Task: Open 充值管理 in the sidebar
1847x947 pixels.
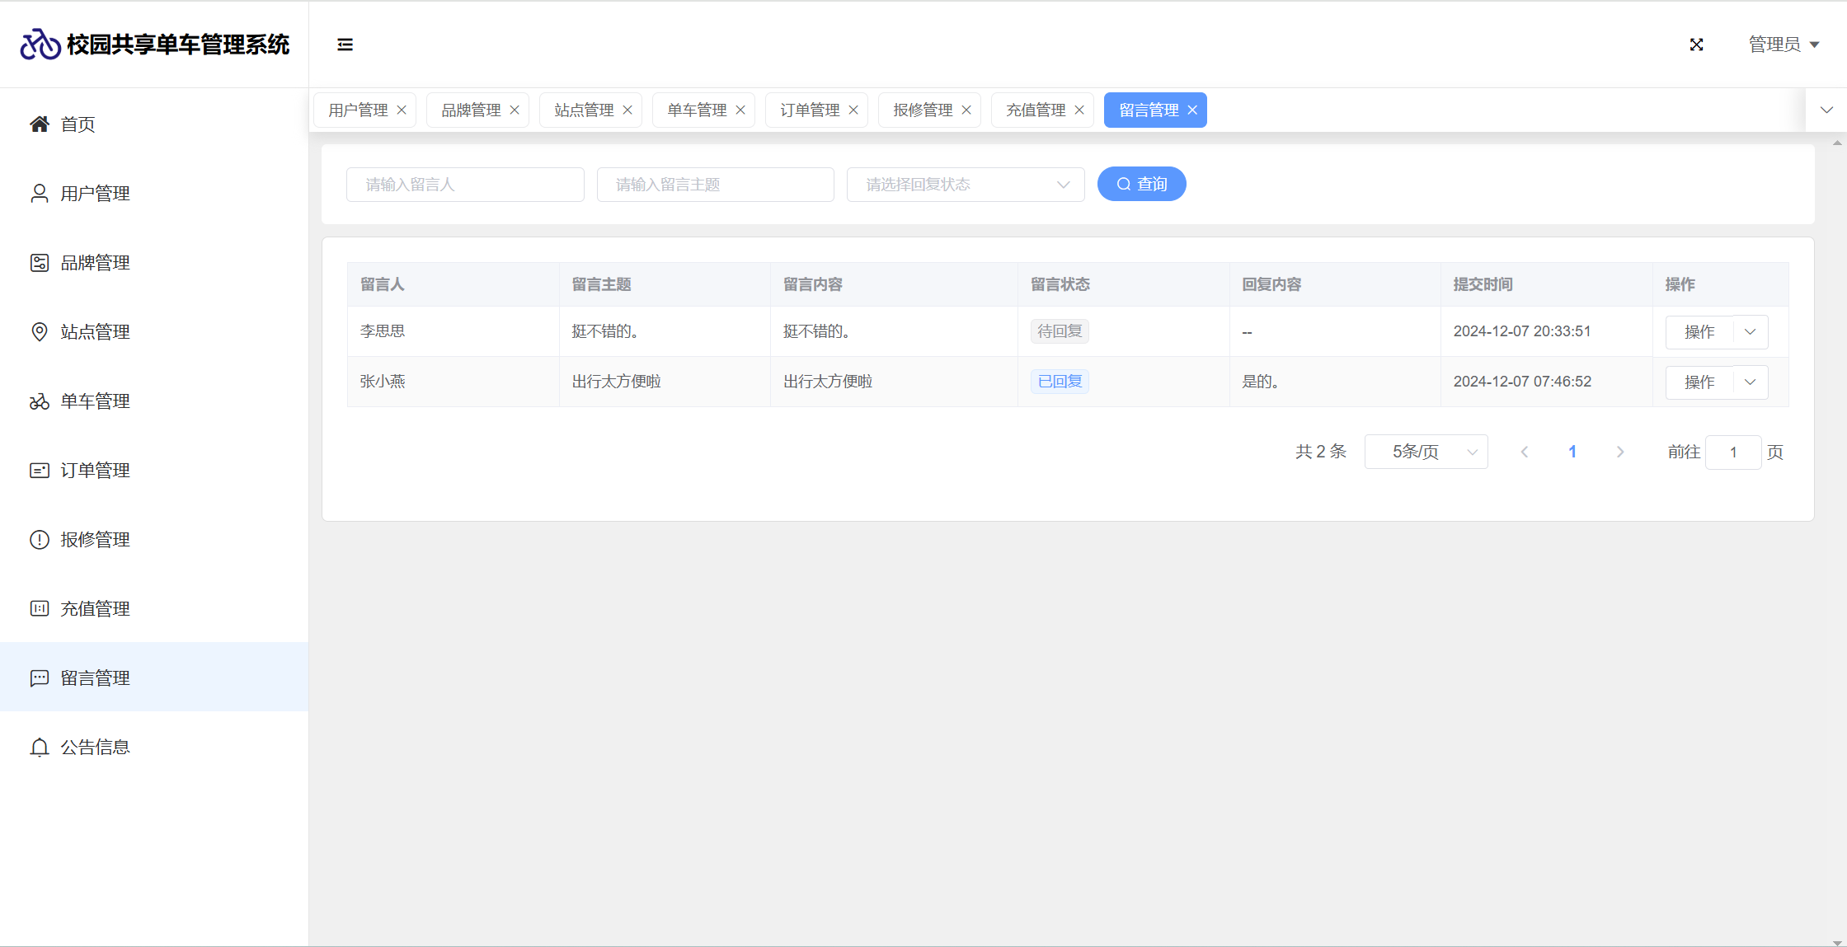Action: [x=95, y=609]
